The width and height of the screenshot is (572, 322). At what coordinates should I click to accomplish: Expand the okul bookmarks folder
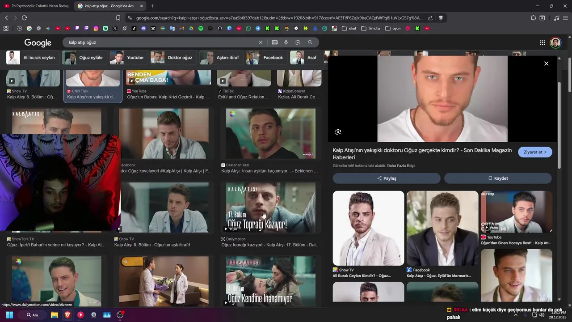[349, 28]
